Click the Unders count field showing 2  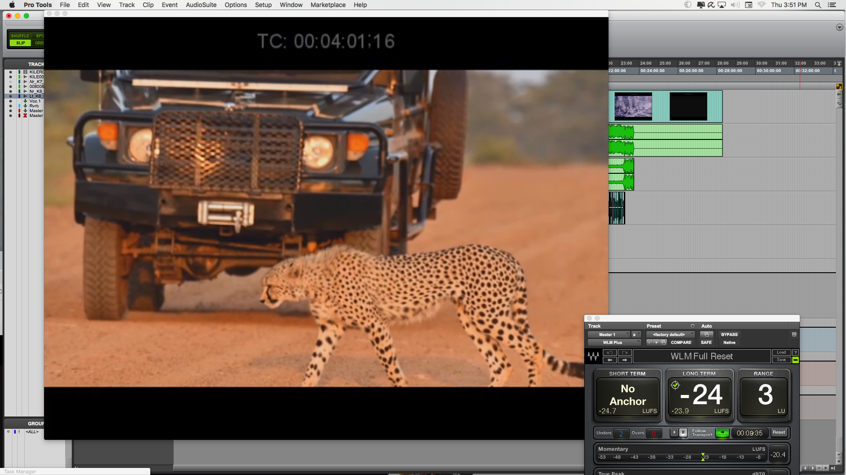[x=621, y=433]
